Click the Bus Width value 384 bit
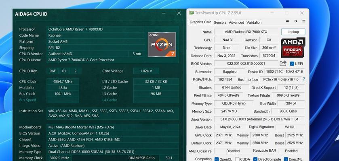This screenshot has height=161, width=339. (291, 103)
